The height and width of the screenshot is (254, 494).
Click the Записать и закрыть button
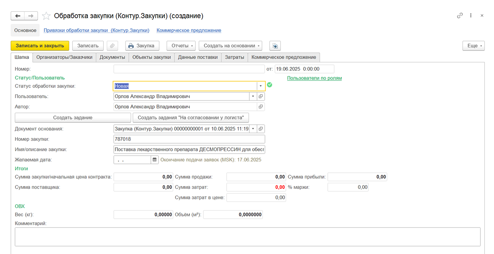tap(40, 46)
